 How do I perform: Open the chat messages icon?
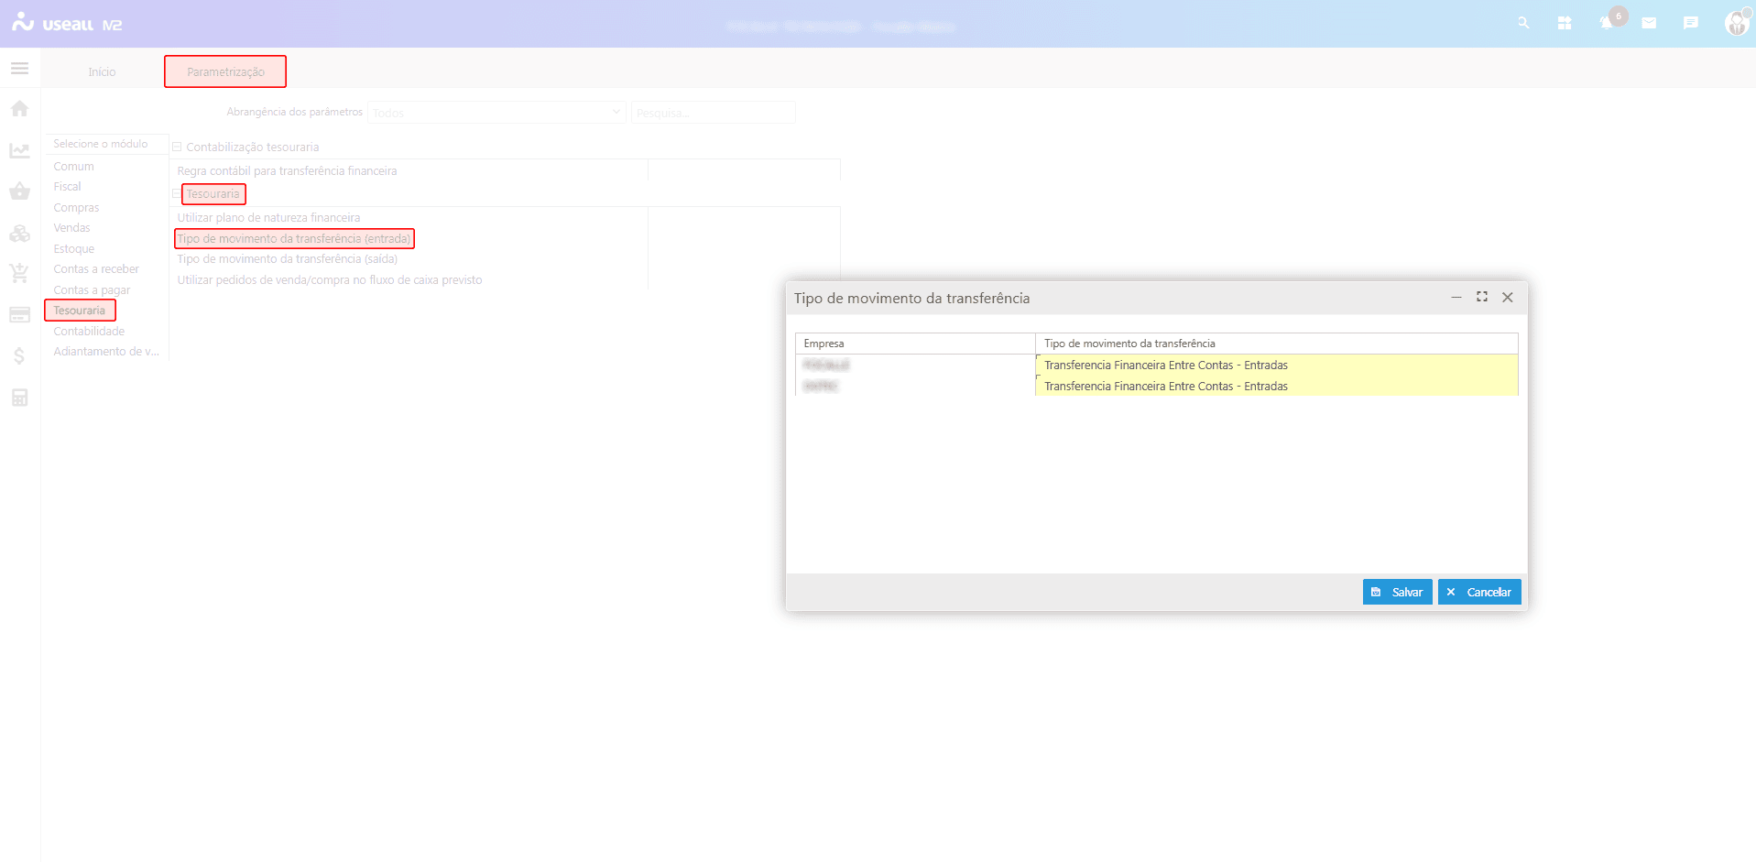pos(1691,23)
